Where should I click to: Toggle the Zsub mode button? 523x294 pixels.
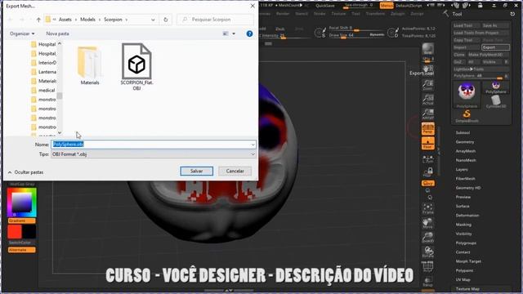[x=279, y=29]
